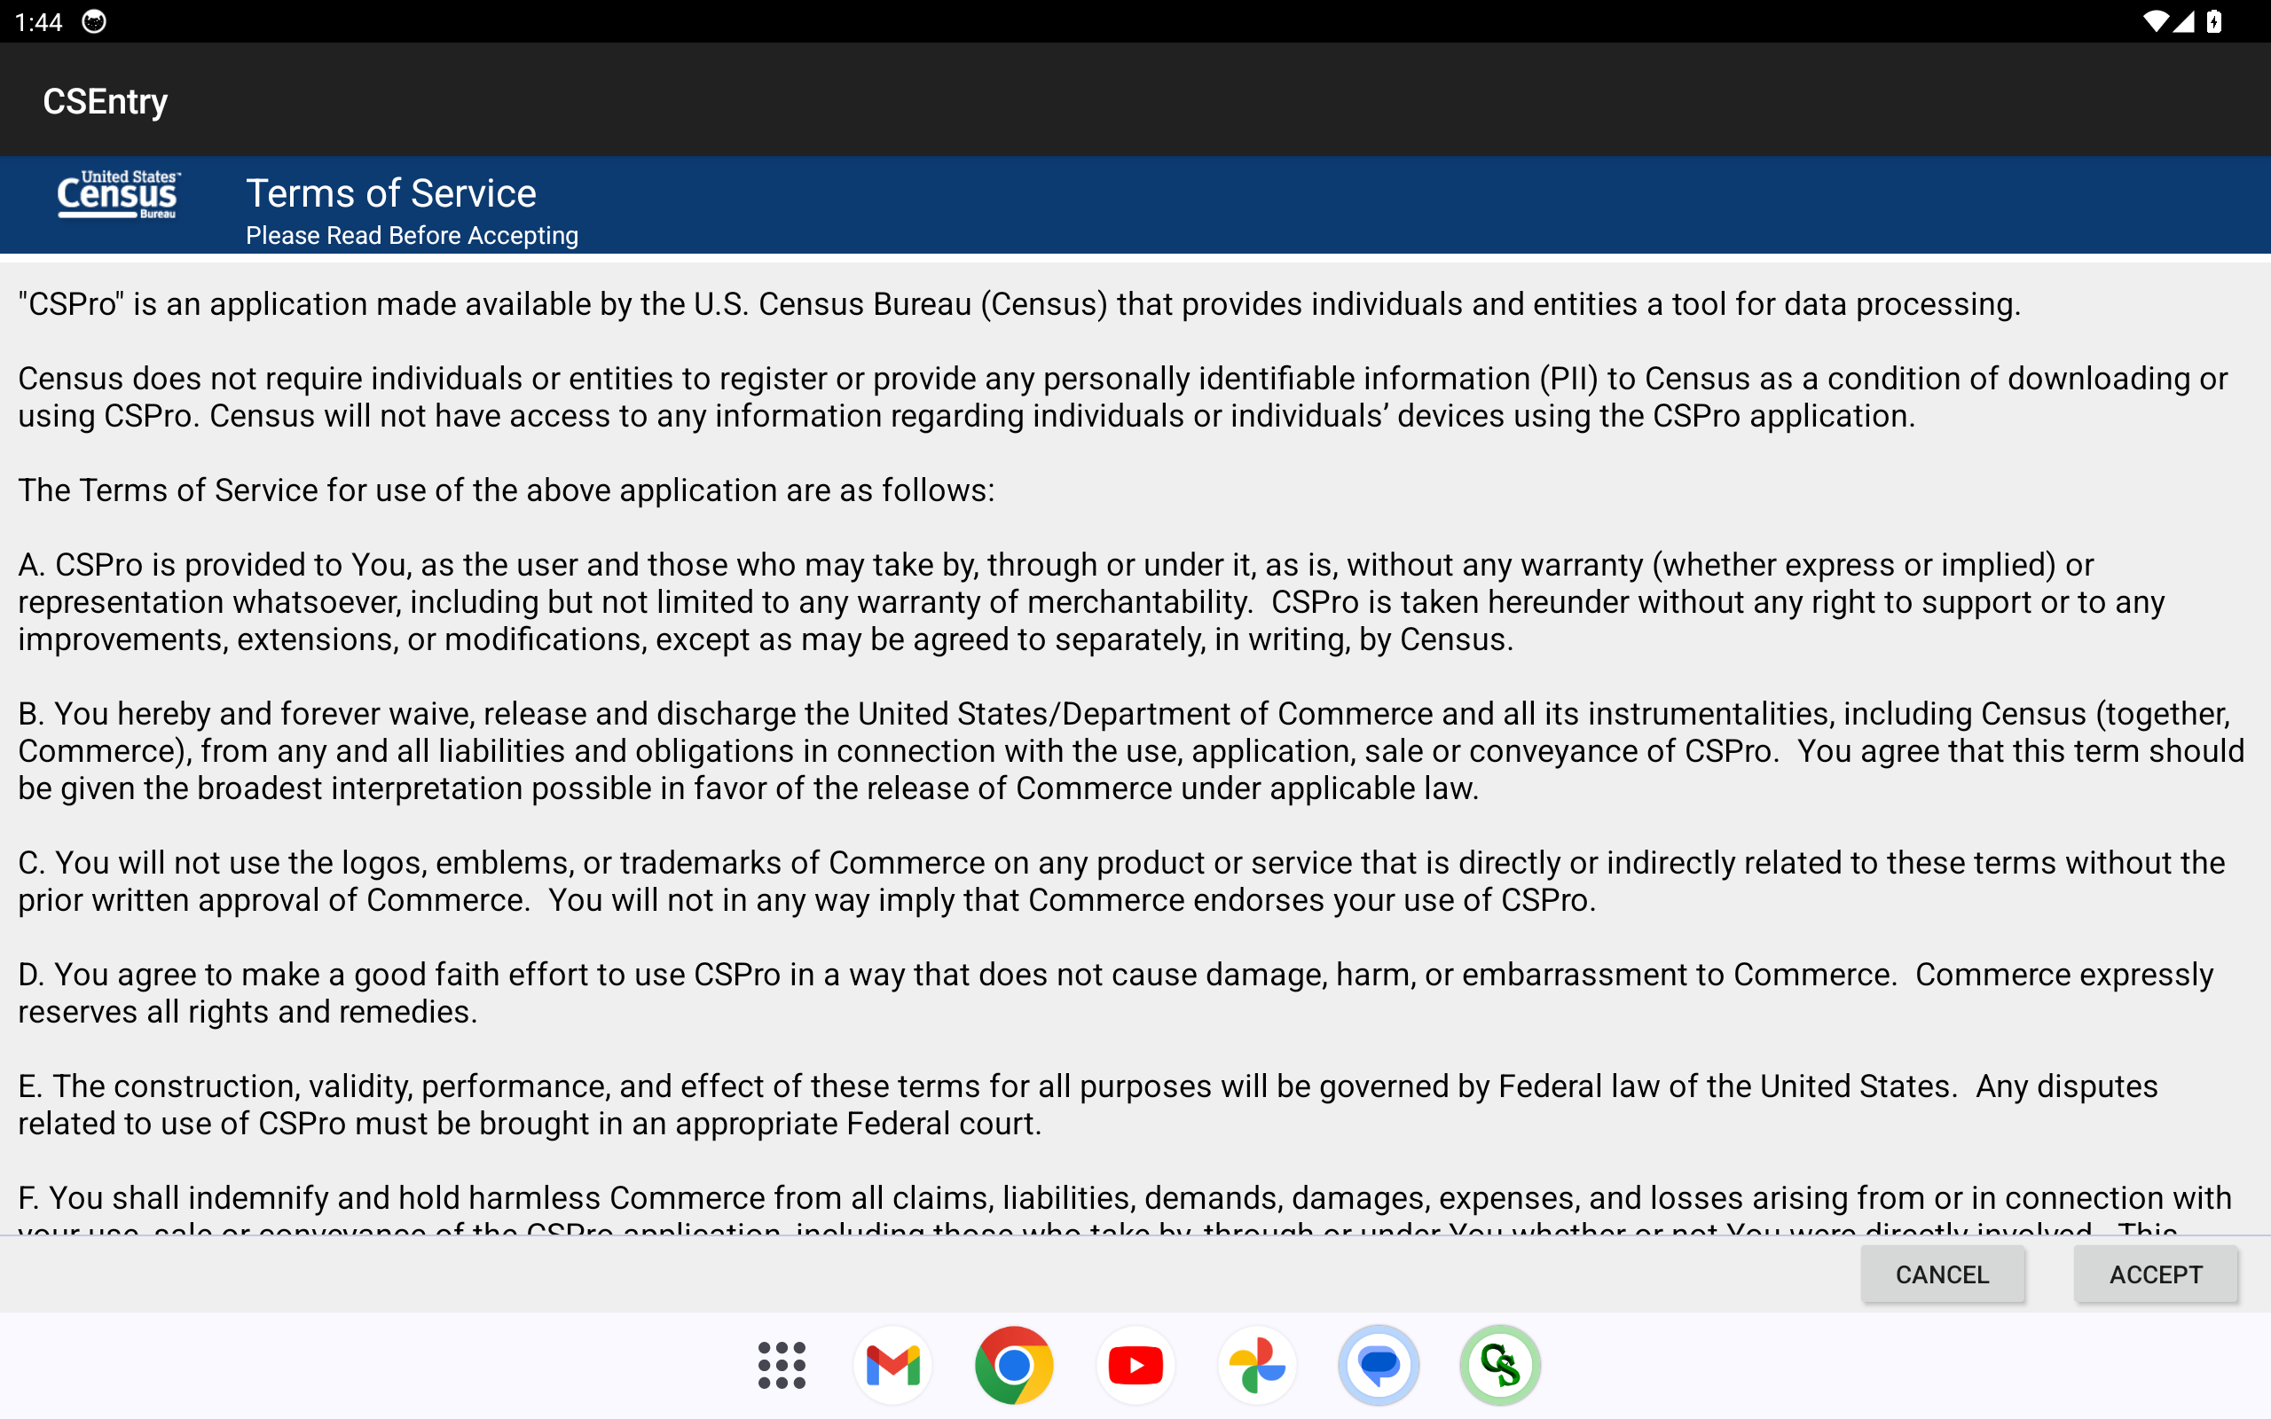
Task: Click 'Please Read Before Accepting' subtitle
Action: click(412, 236)
